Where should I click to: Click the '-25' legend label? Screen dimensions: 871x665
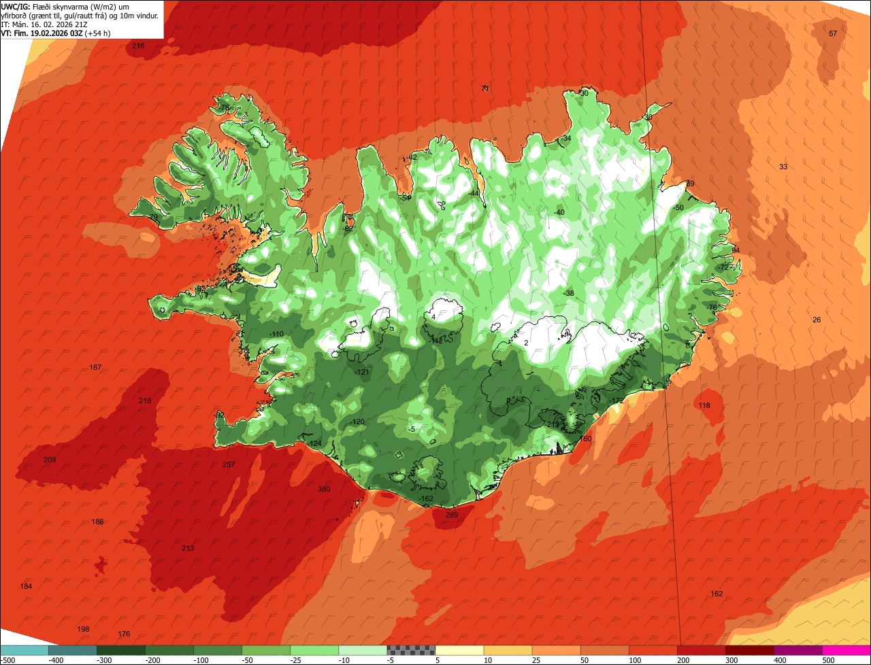click(x=297, y=660)
